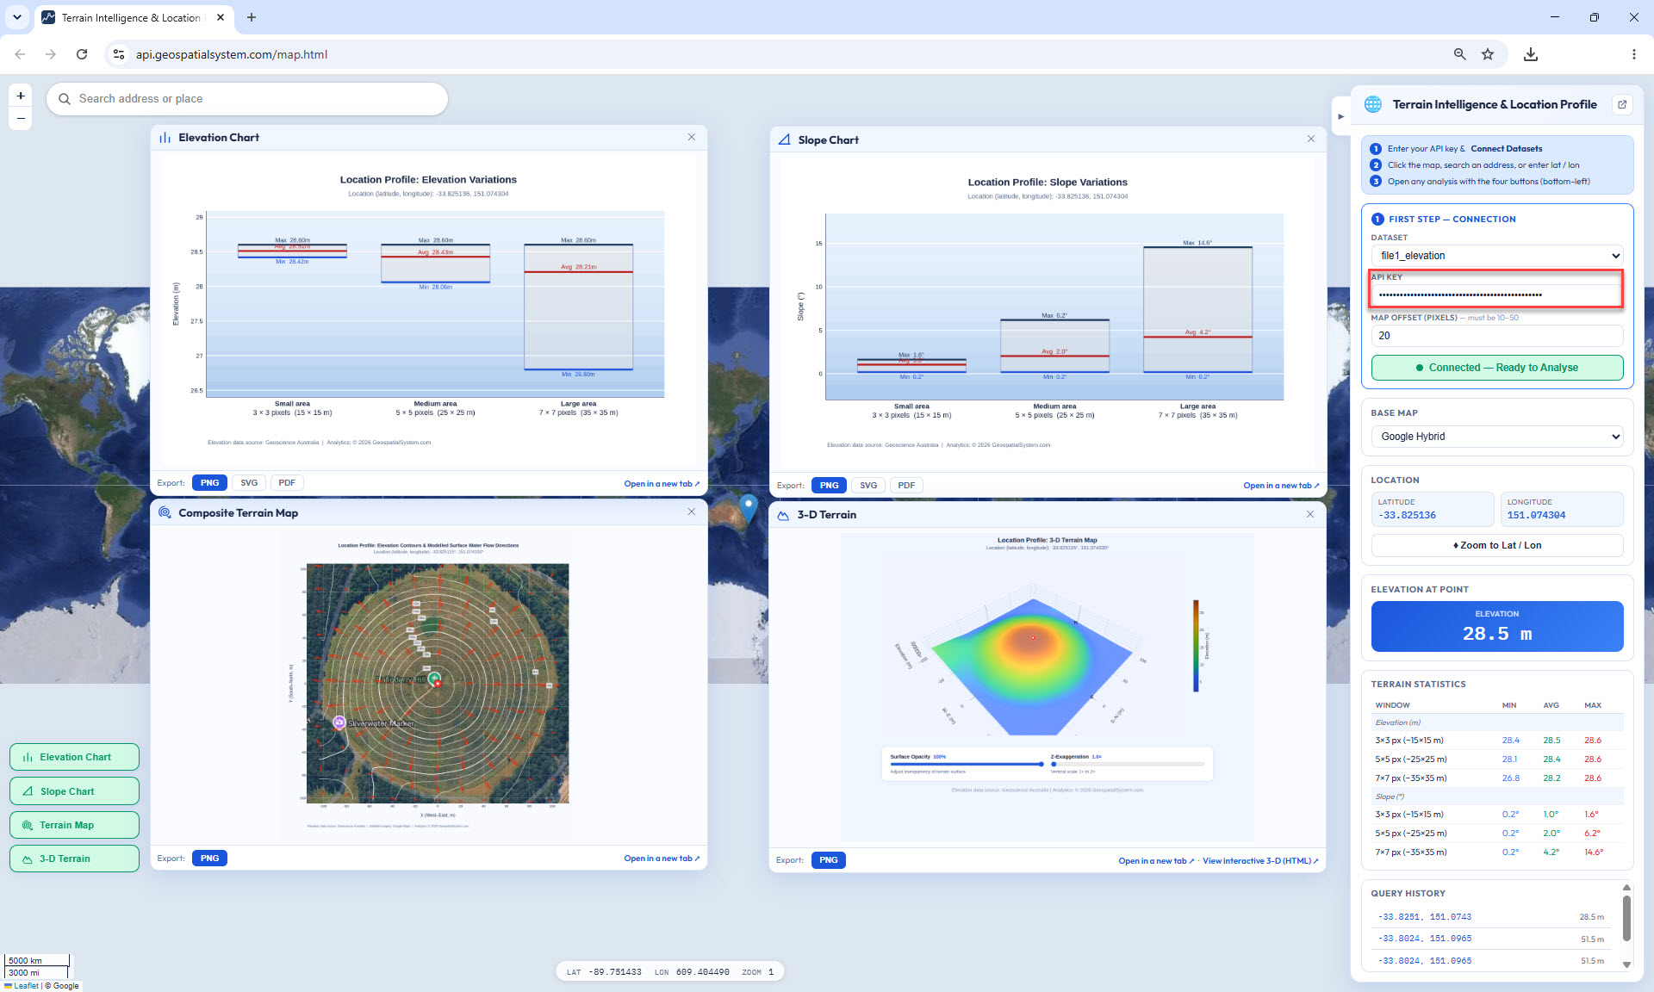The width and height of the screenshot is (1654, 992).
Task: Click the browser address bar URL
Action: (232, 54)
